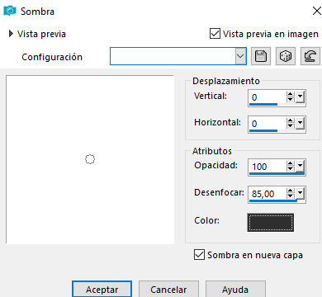Click the shadow offset handle in preview
The width and height of the screenshot is (322, 297).
pos(90,159)
